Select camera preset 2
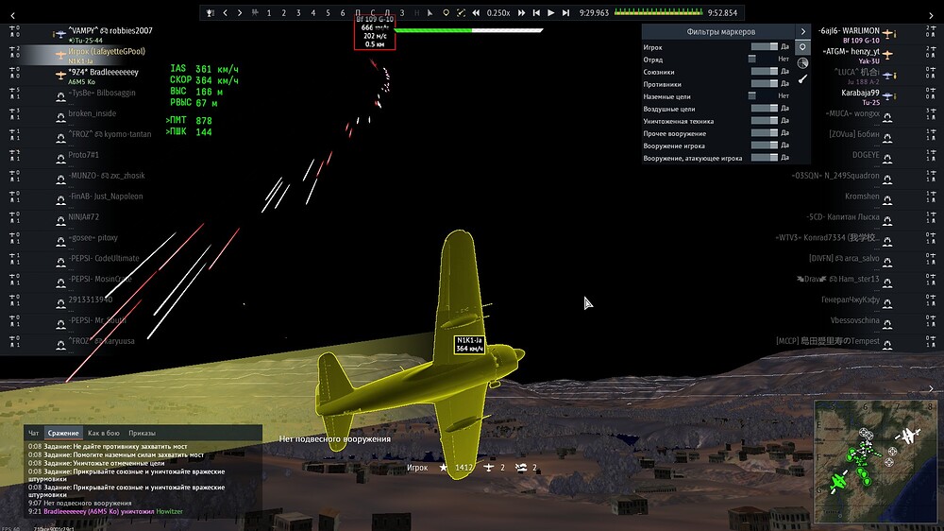The width and height of the screenshot is (944, 531). click(283, 12)
